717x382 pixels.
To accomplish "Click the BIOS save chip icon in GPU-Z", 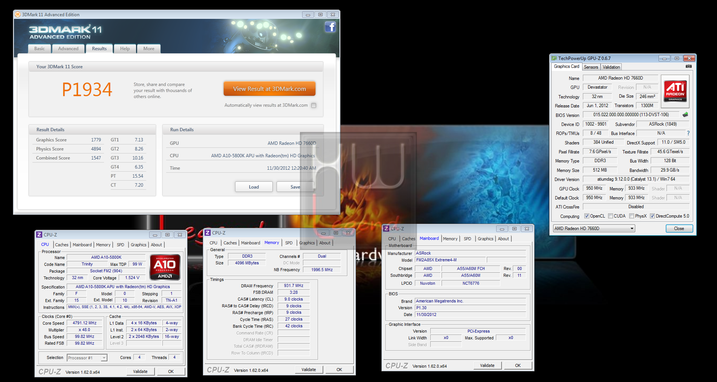I will (x=685, y=114).
